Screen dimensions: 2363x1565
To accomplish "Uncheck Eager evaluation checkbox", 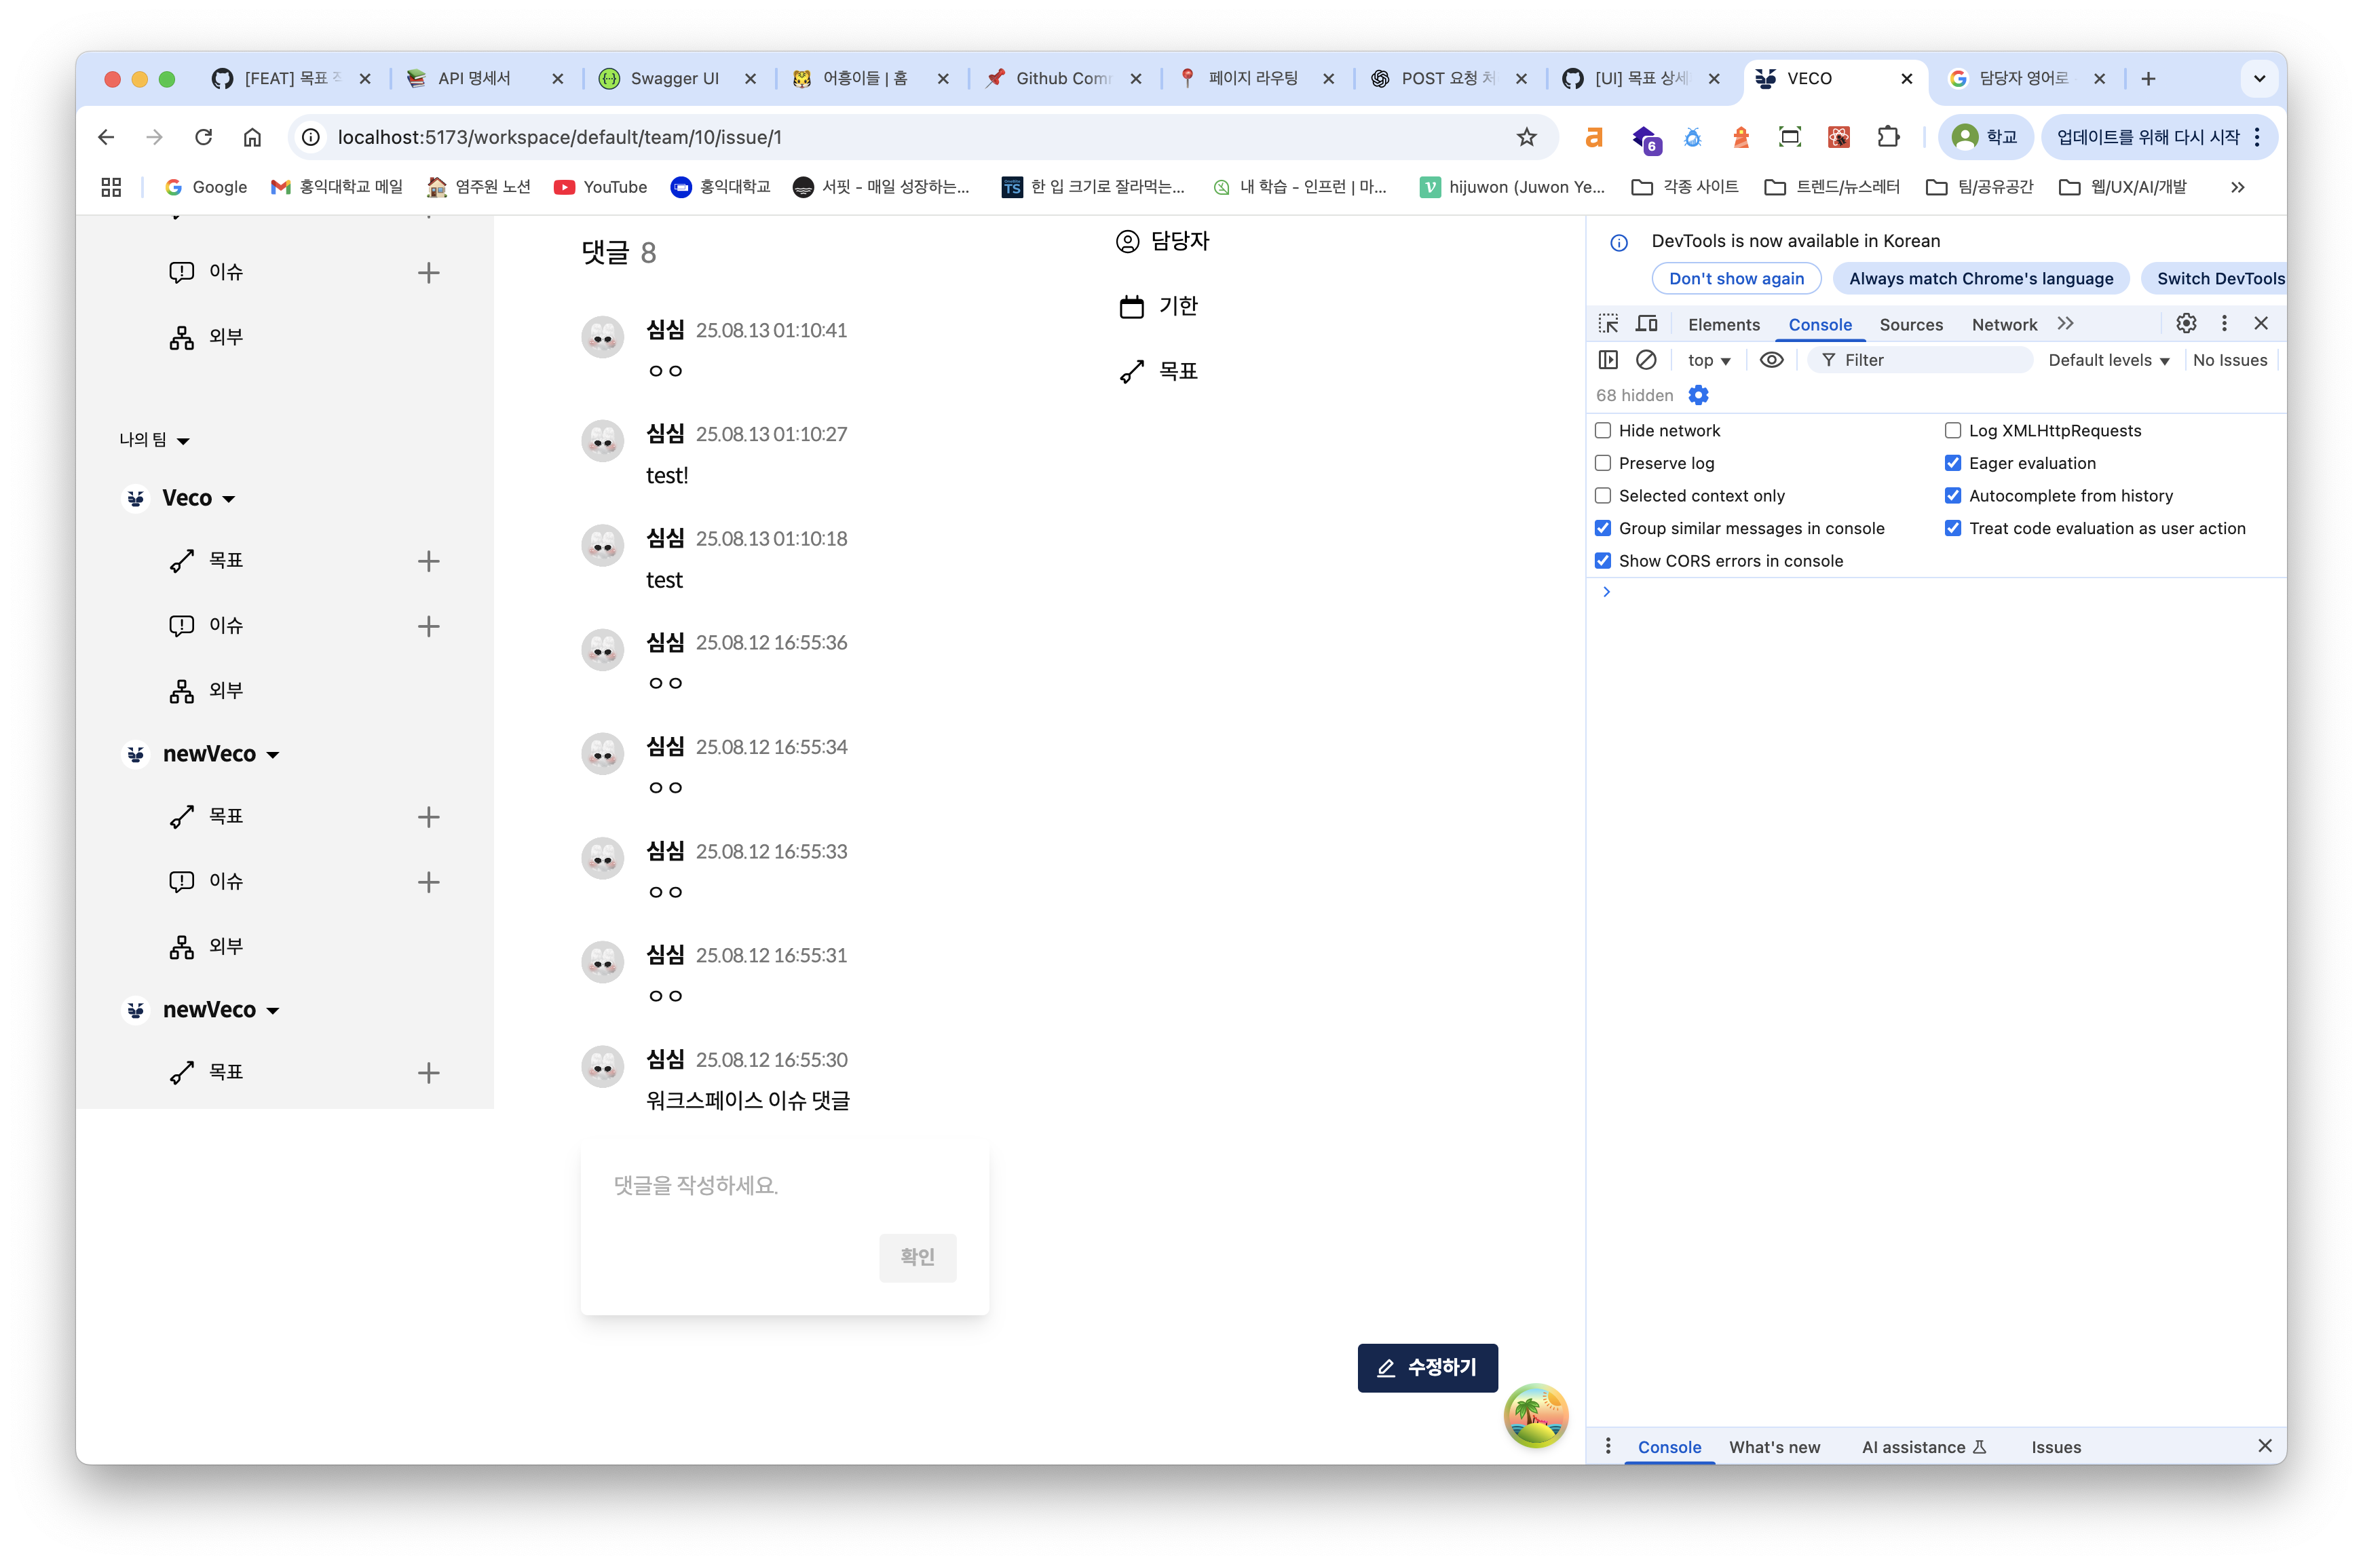I will click(x=1952, y=463).
